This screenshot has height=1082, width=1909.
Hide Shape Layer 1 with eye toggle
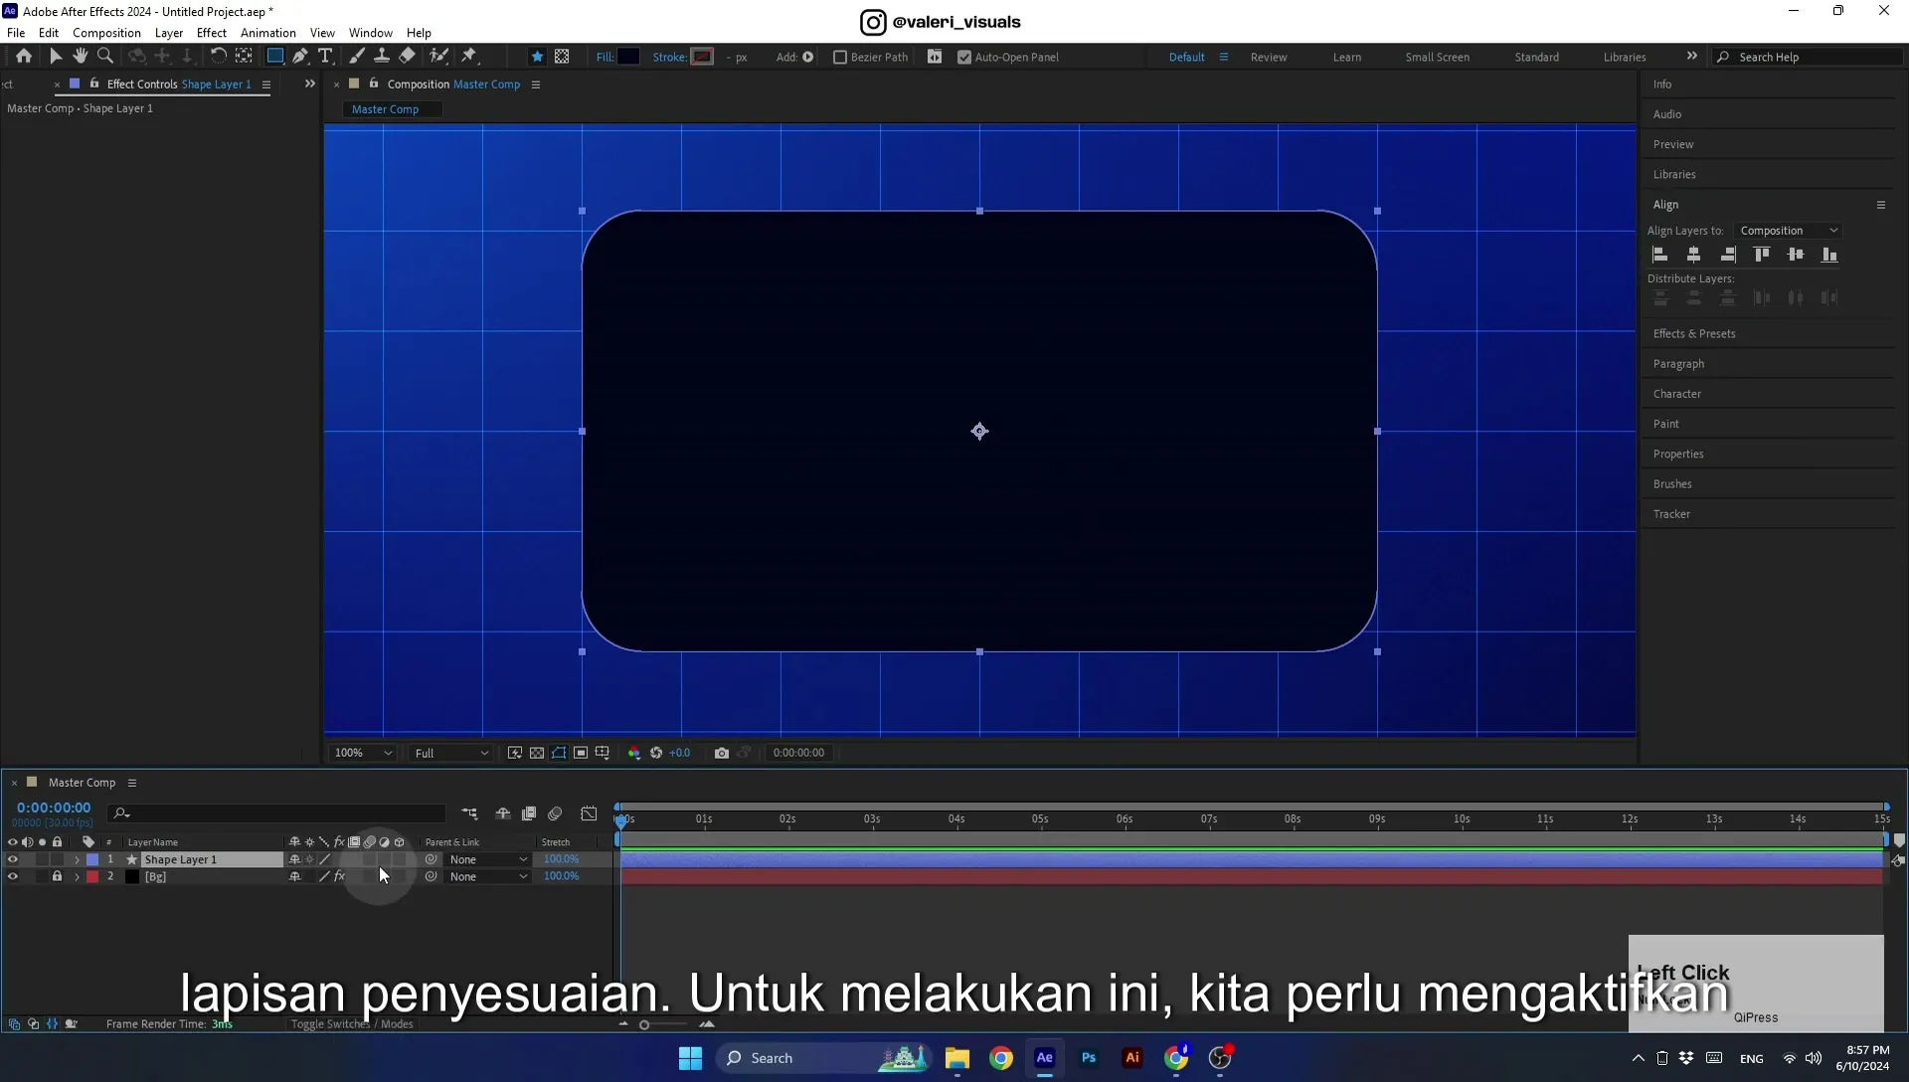click(x=13, y=859)
